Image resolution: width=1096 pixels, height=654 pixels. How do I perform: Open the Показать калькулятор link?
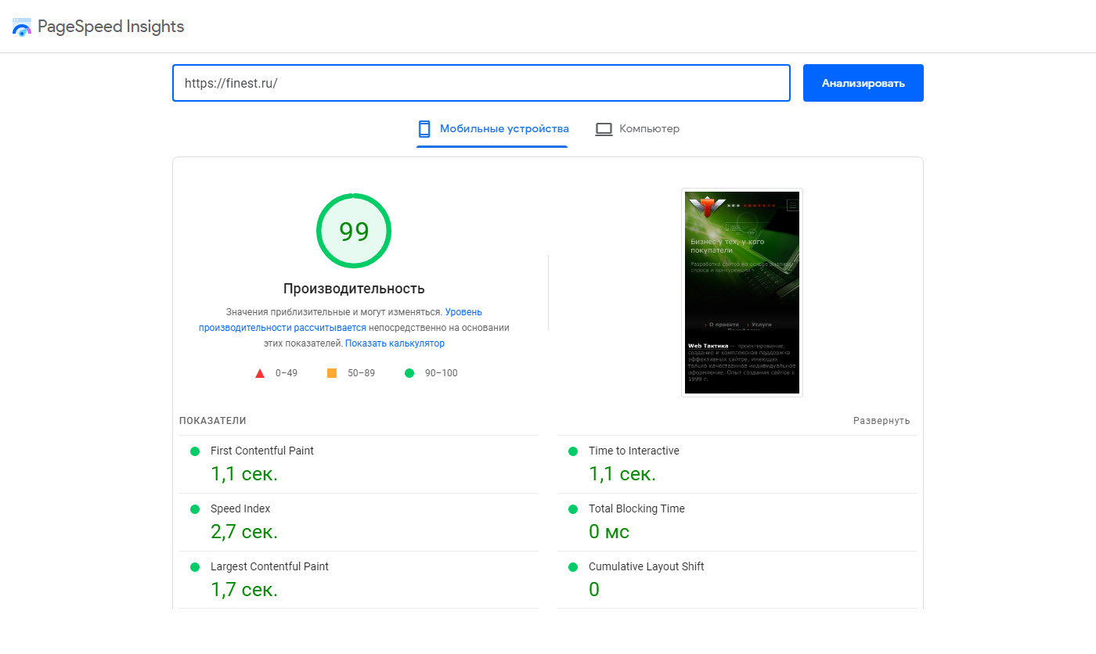(x=395, y=343)
